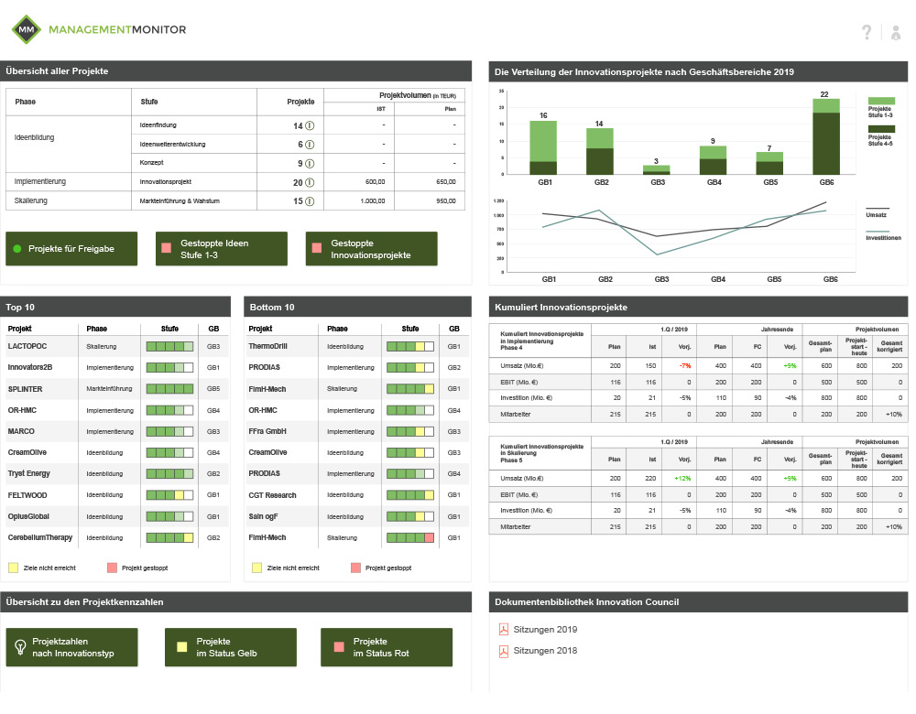Click info icon beside 20 Innovationsprojekt
This screenshot has height=714, width=916.
coord(311,182)
